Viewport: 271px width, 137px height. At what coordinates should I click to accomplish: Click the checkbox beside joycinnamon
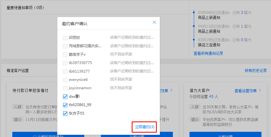click(65, 88)
